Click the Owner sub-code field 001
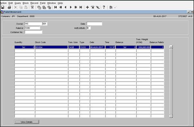194x127 pixels. click(45, 24)
